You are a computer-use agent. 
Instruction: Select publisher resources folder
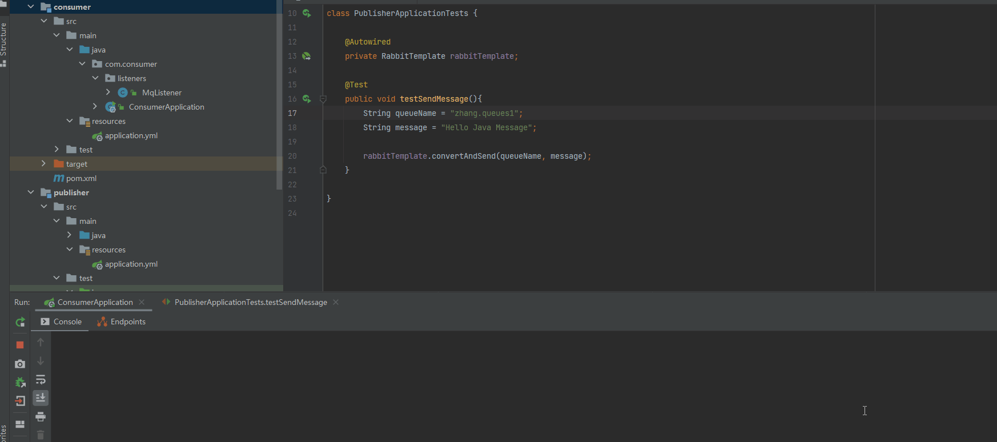coord(108,250)
